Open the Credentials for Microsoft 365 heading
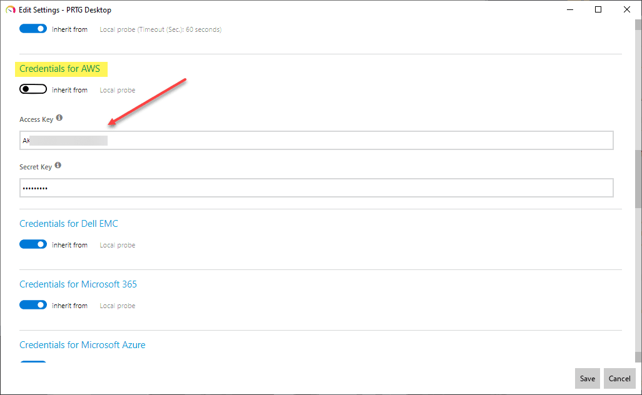The height and width of the screenshot is (395, 642). tap(78, 284)
